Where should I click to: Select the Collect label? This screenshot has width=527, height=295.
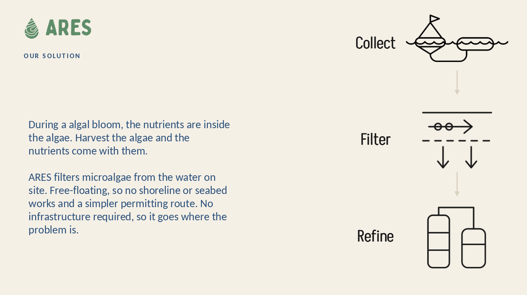point(375,43)
